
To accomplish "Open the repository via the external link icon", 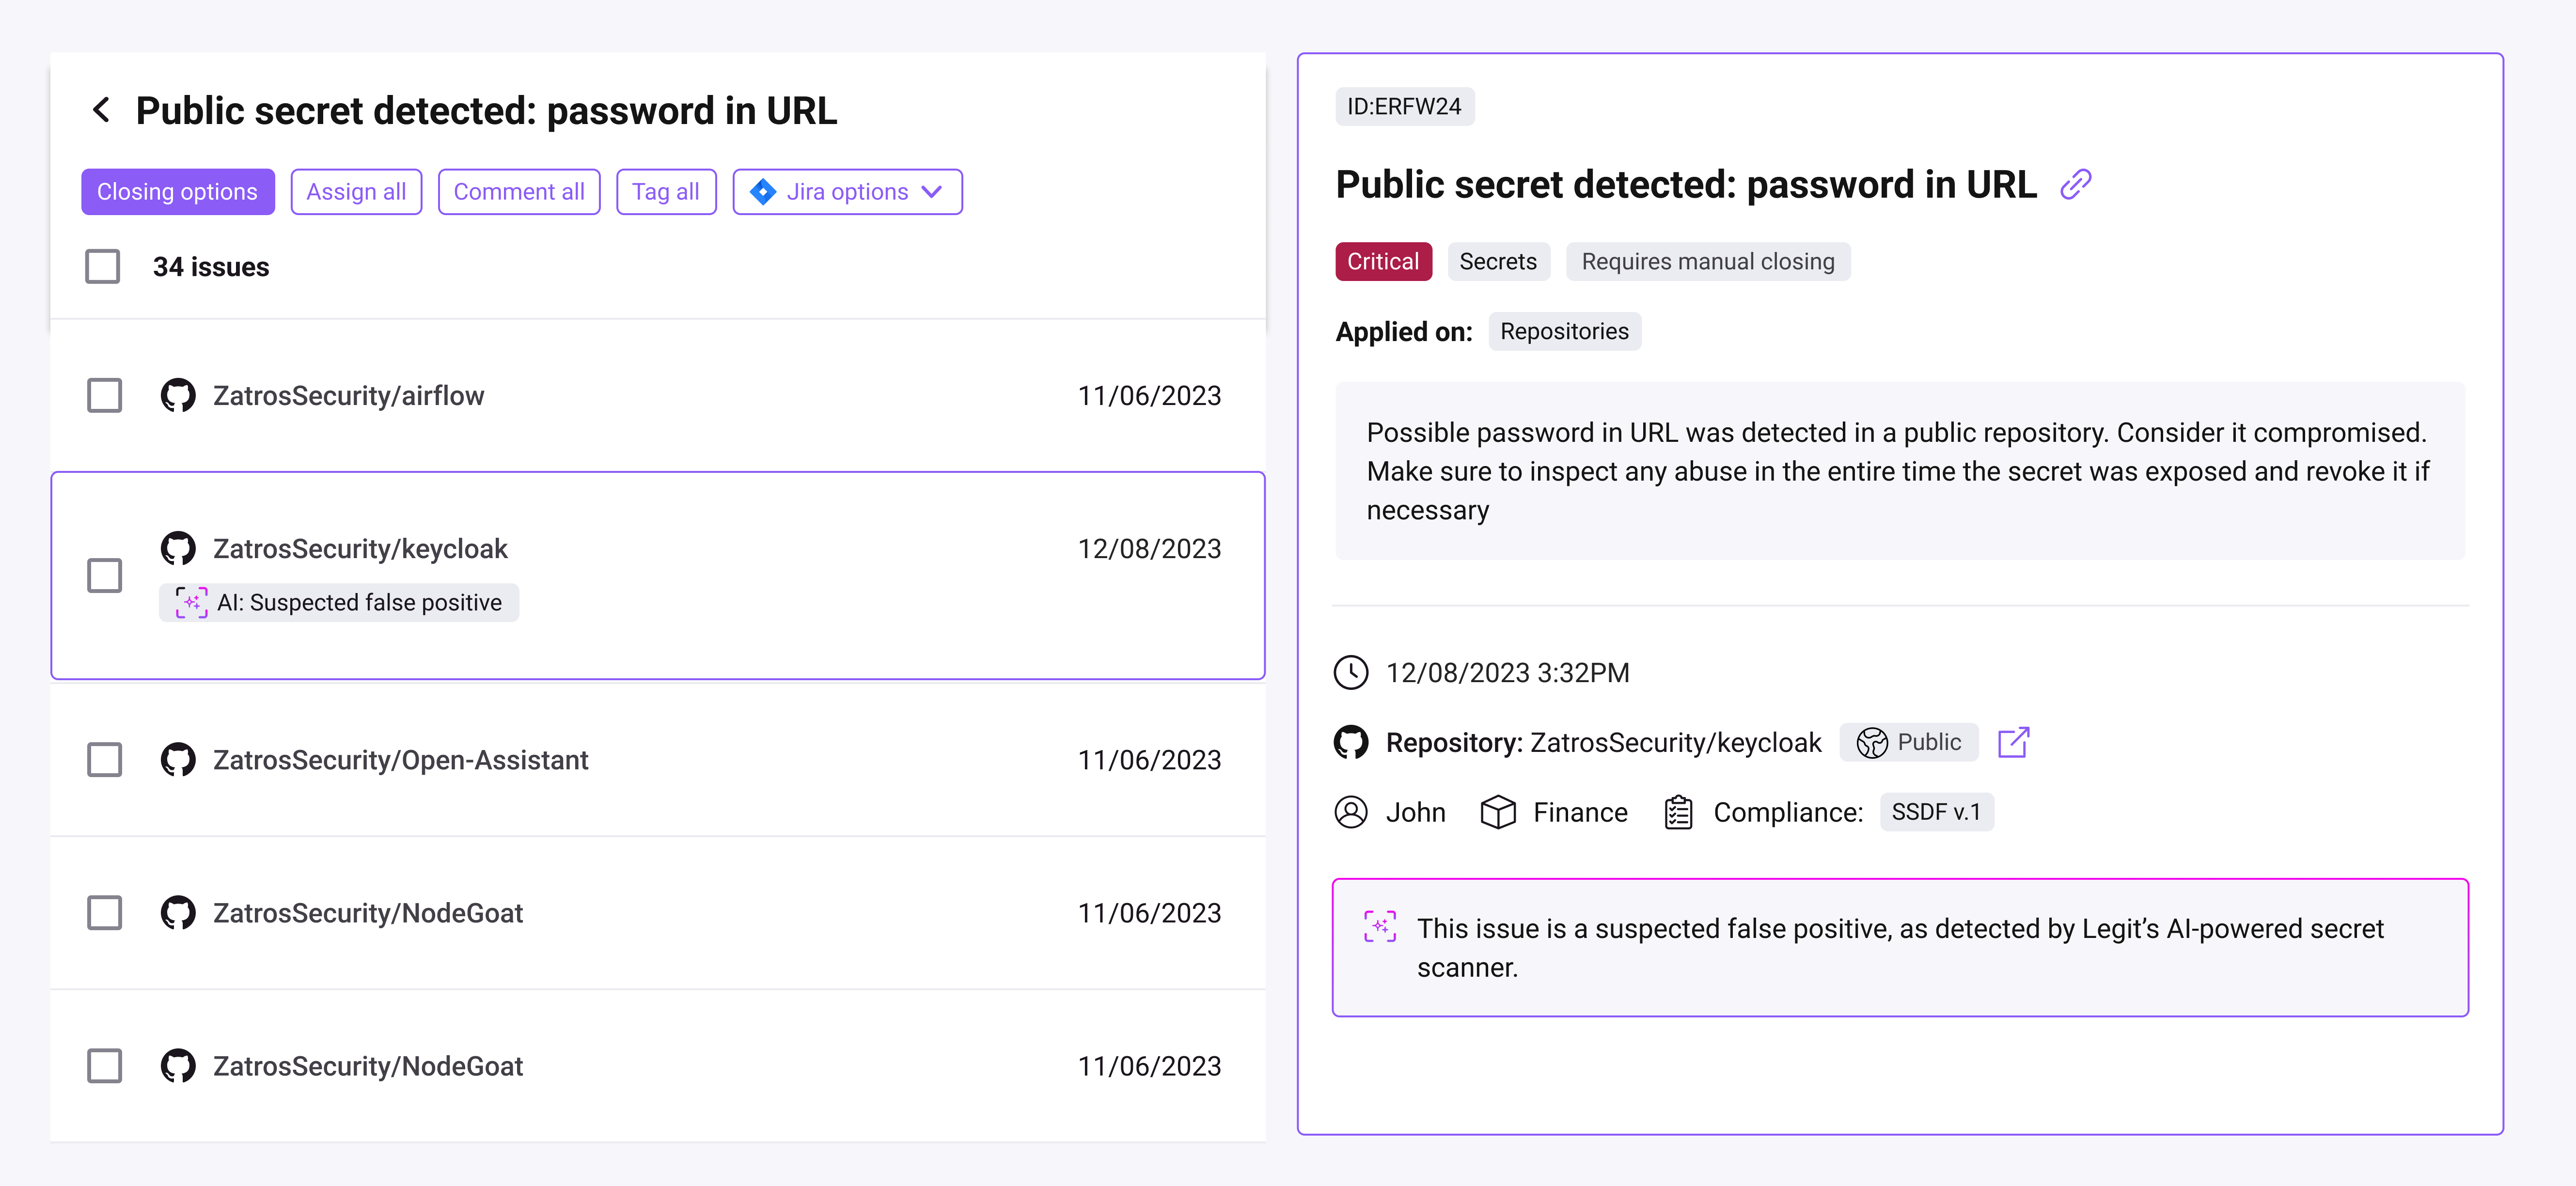I will tap(2015, 742).
